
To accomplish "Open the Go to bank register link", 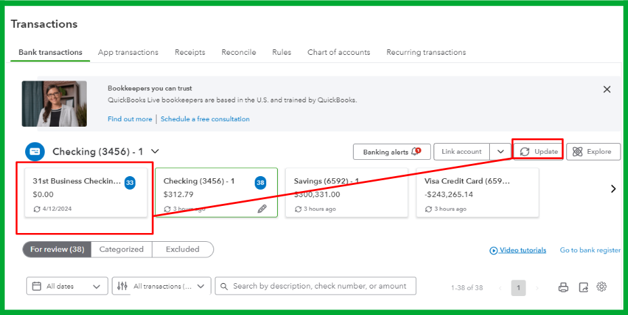I will click(590, 250).
